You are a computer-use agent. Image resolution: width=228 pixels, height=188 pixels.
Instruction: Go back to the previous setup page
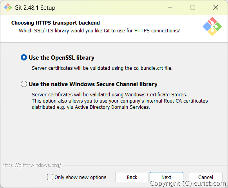[x=132, y=177]
